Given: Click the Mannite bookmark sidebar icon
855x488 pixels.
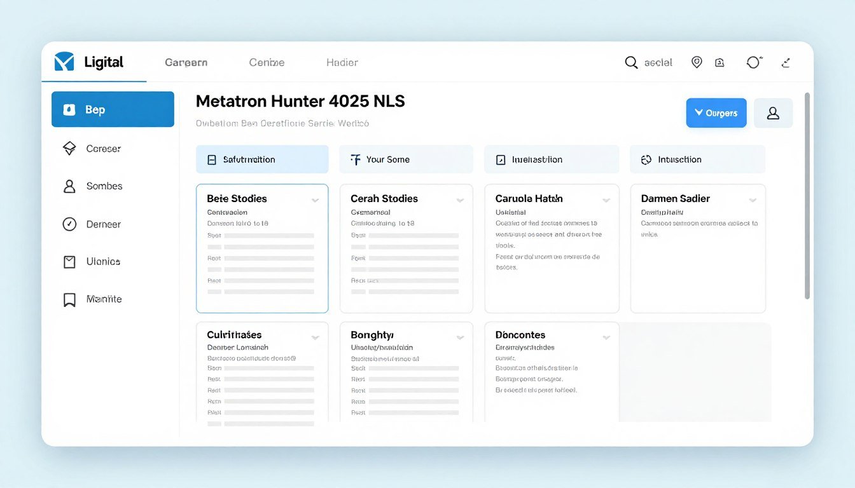Looking at the screenshot, I should [69, 299].
